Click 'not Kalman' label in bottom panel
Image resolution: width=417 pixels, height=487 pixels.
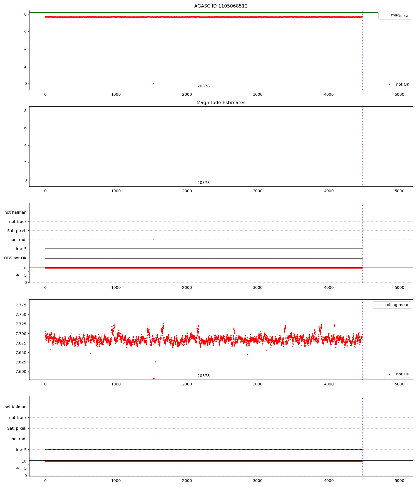click(16, 407)
